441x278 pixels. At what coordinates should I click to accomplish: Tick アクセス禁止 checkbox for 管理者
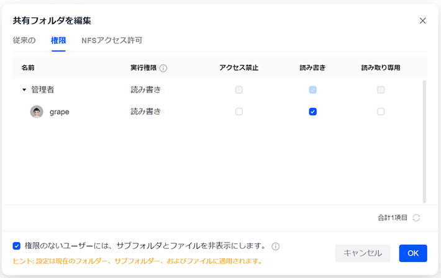[x=239, y=90]
